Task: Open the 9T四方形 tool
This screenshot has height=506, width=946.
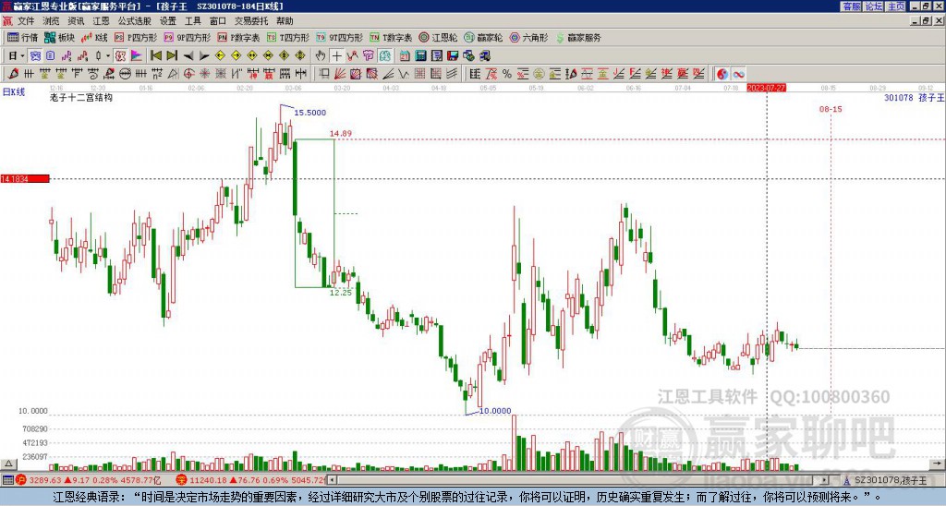Action: pyautogui.click(x=340, y=37)
